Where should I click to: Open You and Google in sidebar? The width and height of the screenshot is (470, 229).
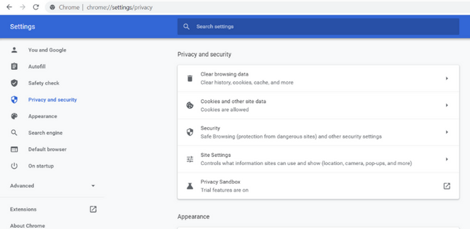47,50
